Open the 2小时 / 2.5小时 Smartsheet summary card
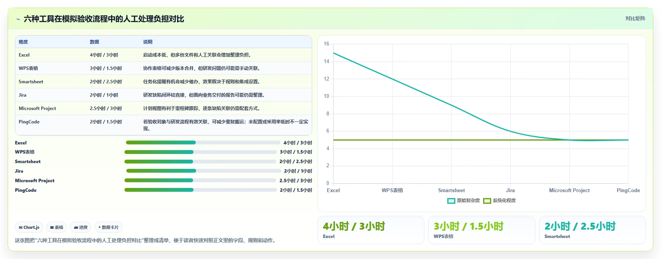 pos(593,230)
